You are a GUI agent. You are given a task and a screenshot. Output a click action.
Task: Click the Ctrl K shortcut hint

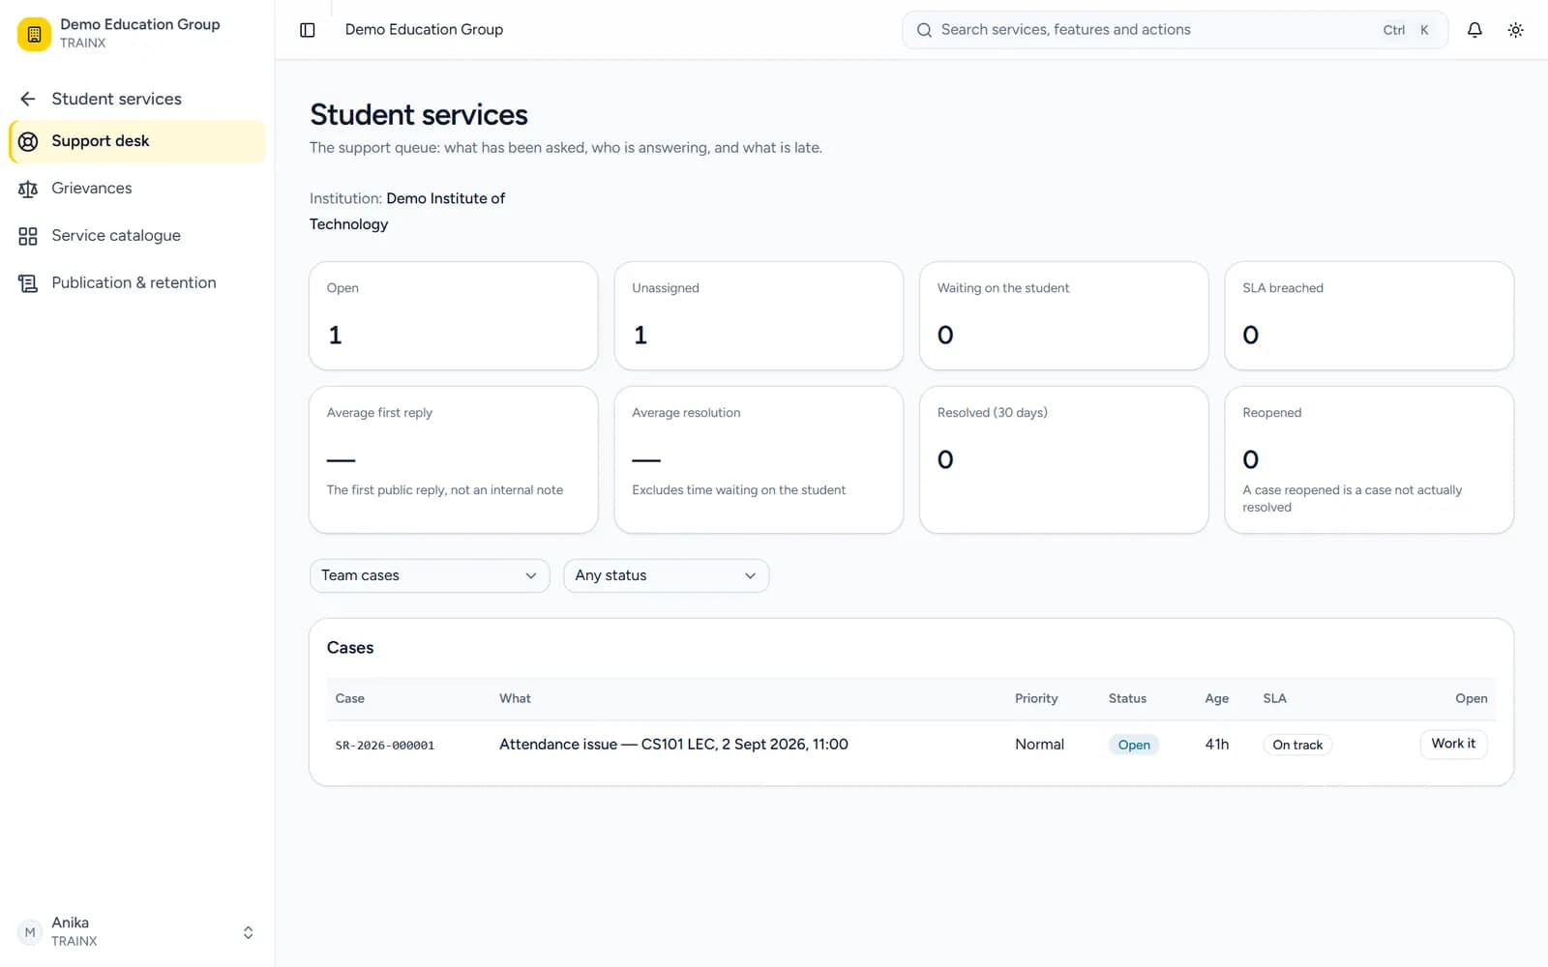coord(1406,30)
